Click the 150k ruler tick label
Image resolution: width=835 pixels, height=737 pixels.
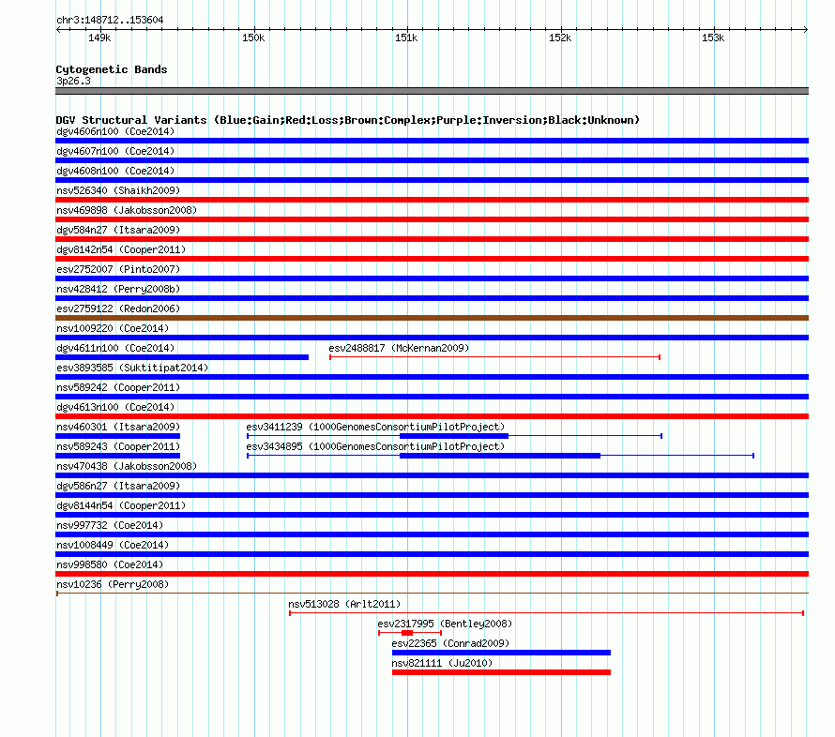[253, 38]
